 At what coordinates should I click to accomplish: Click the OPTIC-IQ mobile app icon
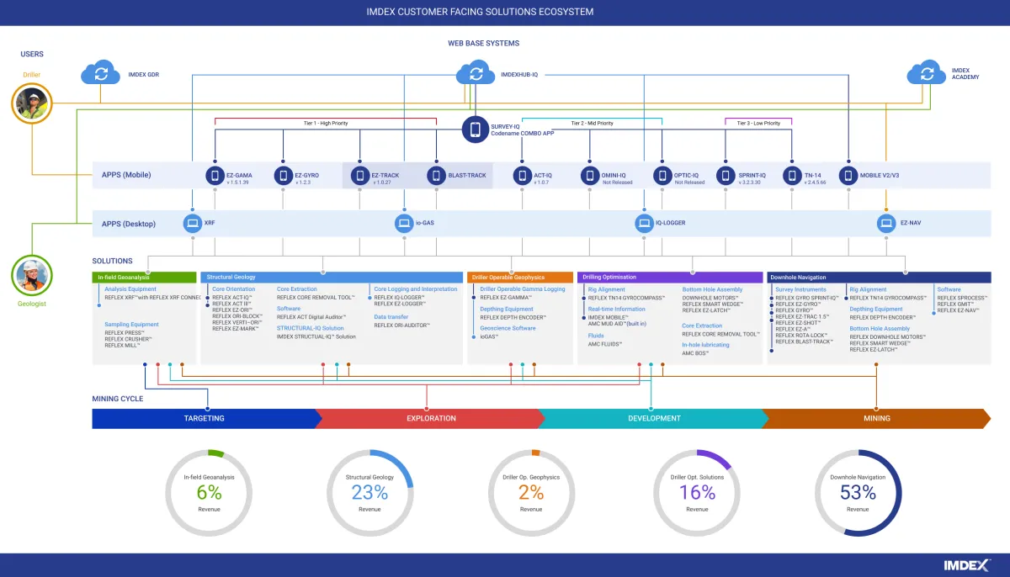(x=662, y=176)
